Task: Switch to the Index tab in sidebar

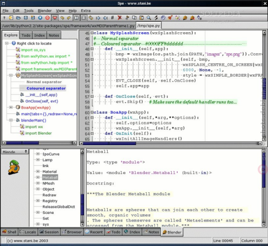Action: (40, 35)
